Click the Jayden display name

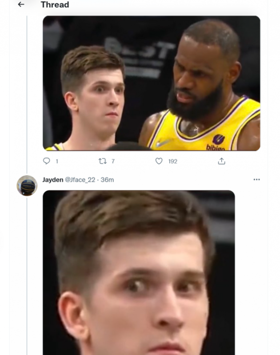point(53,180)
